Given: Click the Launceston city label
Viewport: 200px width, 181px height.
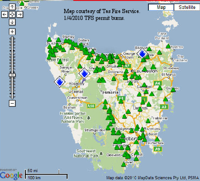Looking at the screenshot, I should point(146,71).
